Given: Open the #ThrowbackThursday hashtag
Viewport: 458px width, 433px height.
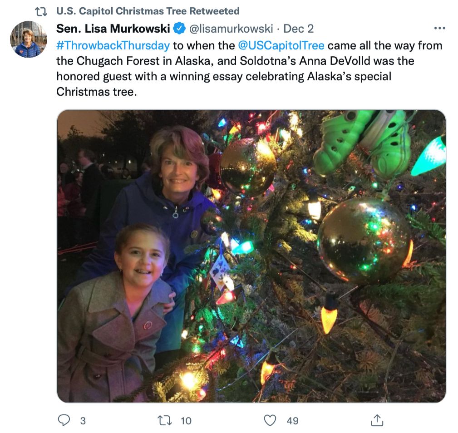Looking at the screenshot, I should click(x=113, y=45).
